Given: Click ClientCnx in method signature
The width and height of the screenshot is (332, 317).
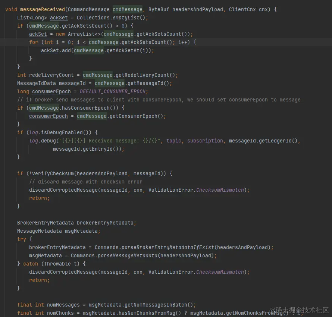Looking at the screenshot, I should [242, 10].
